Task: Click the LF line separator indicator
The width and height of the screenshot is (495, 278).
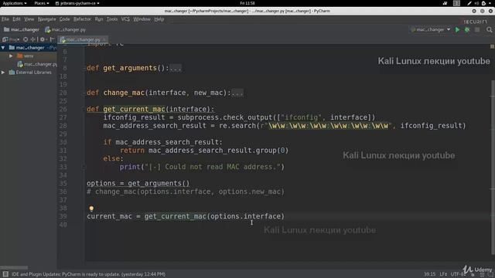Action: click(443, 274)
